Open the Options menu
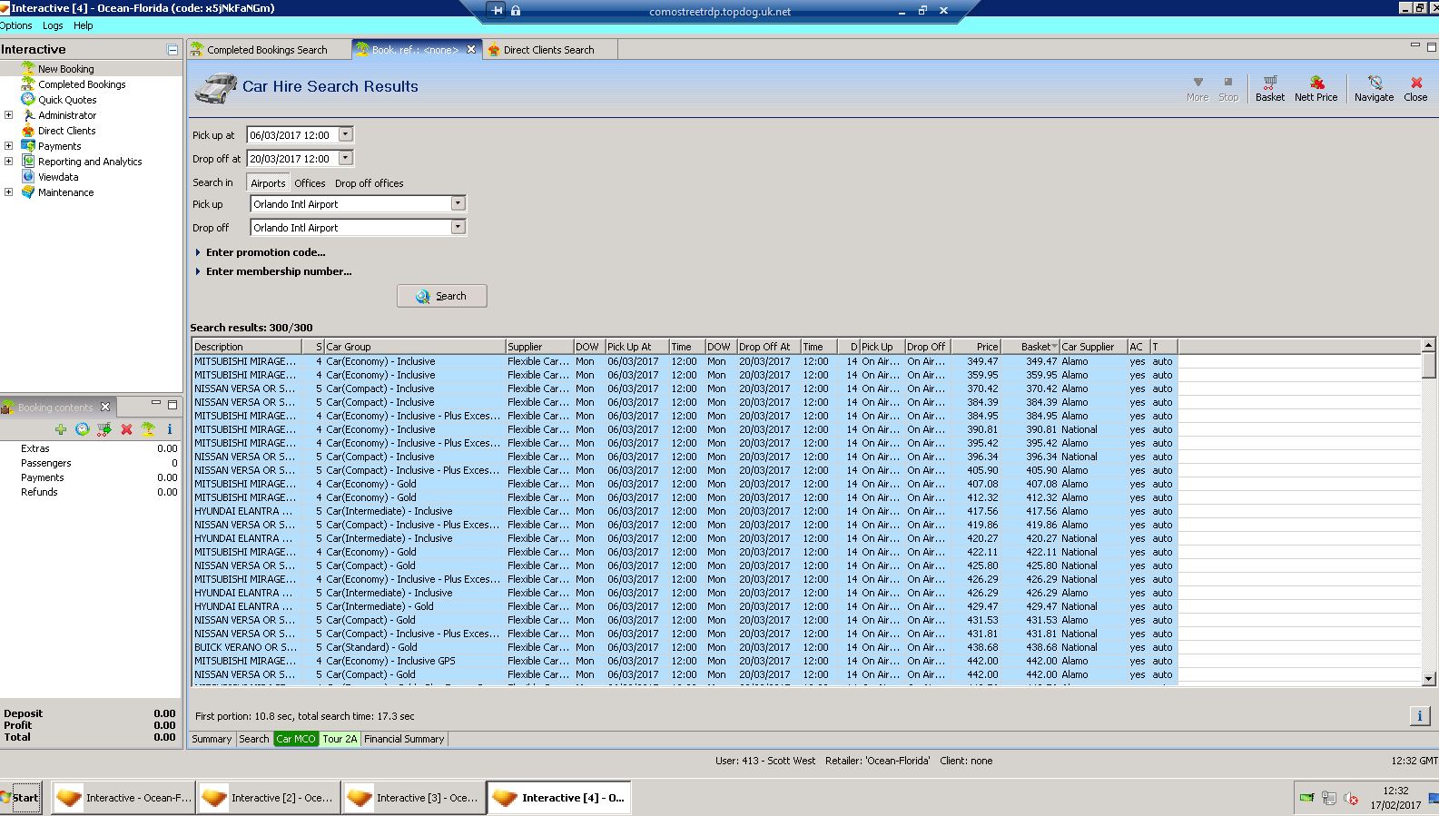This screenshot has height=816, width=1439. point(15,25)
